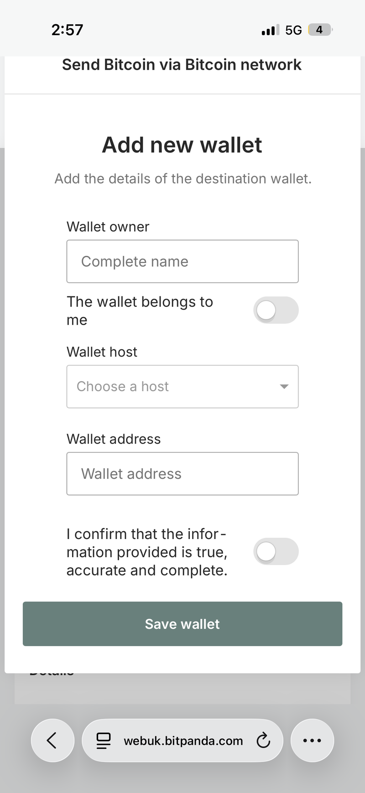Tap the 5G network indicator
This screenshot has height=793, width=365.
(293, 30)
